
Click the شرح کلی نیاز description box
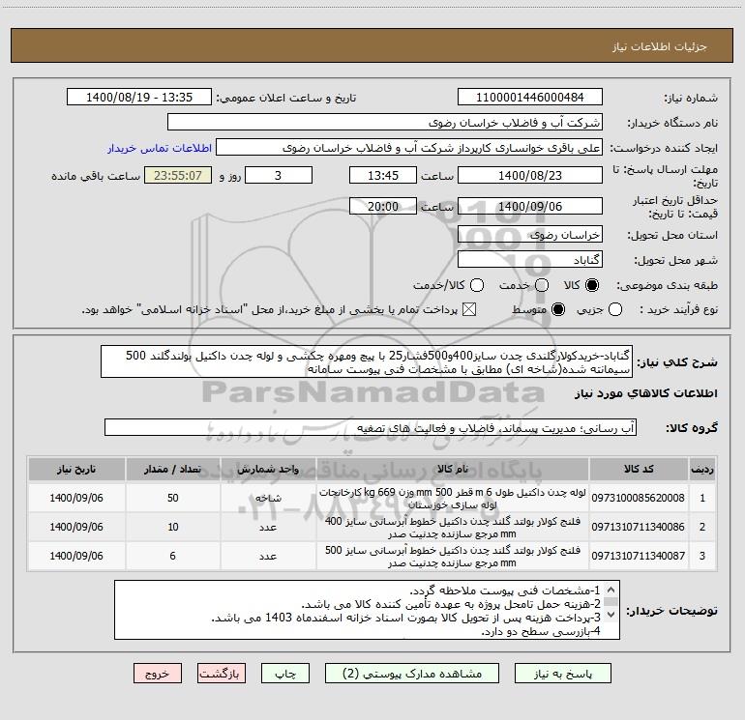(367, 361)
